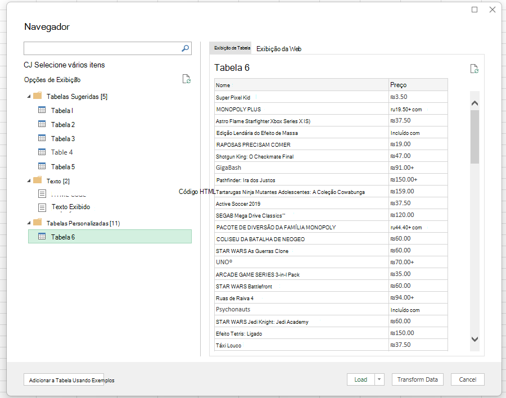
Task: Click the table icon next to Tabela 6
Action: (42, 237)
